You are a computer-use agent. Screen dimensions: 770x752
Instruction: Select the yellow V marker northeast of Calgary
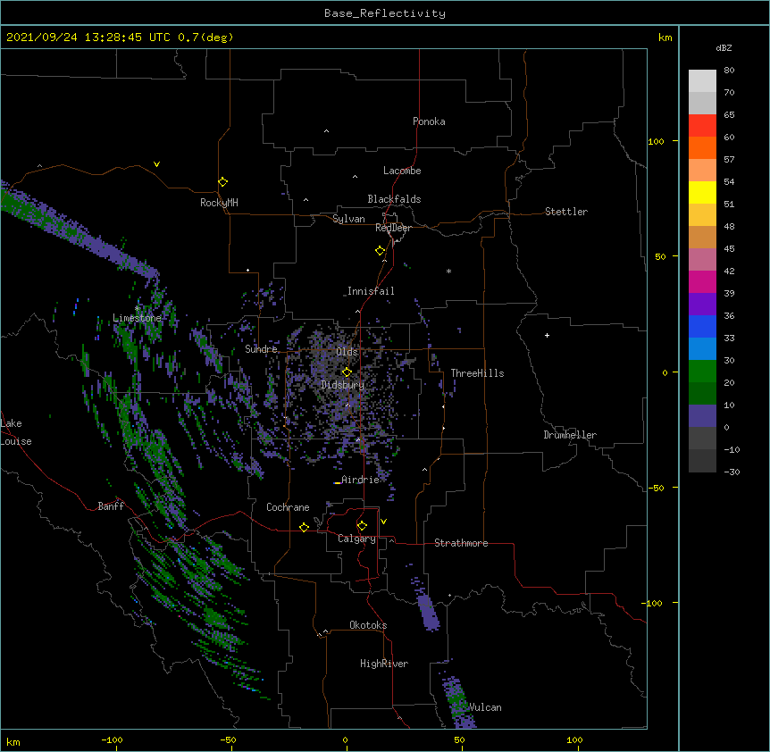(x=383, y=522)
